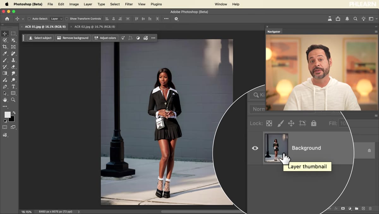Open the Edit Toolbar three dots
The width and height of the screenshot is (379, 214).
pyautogui.click(x=5, y=107)
